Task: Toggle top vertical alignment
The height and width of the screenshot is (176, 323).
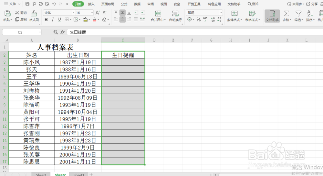Action: pyautogui.click(x=116, y=13)
